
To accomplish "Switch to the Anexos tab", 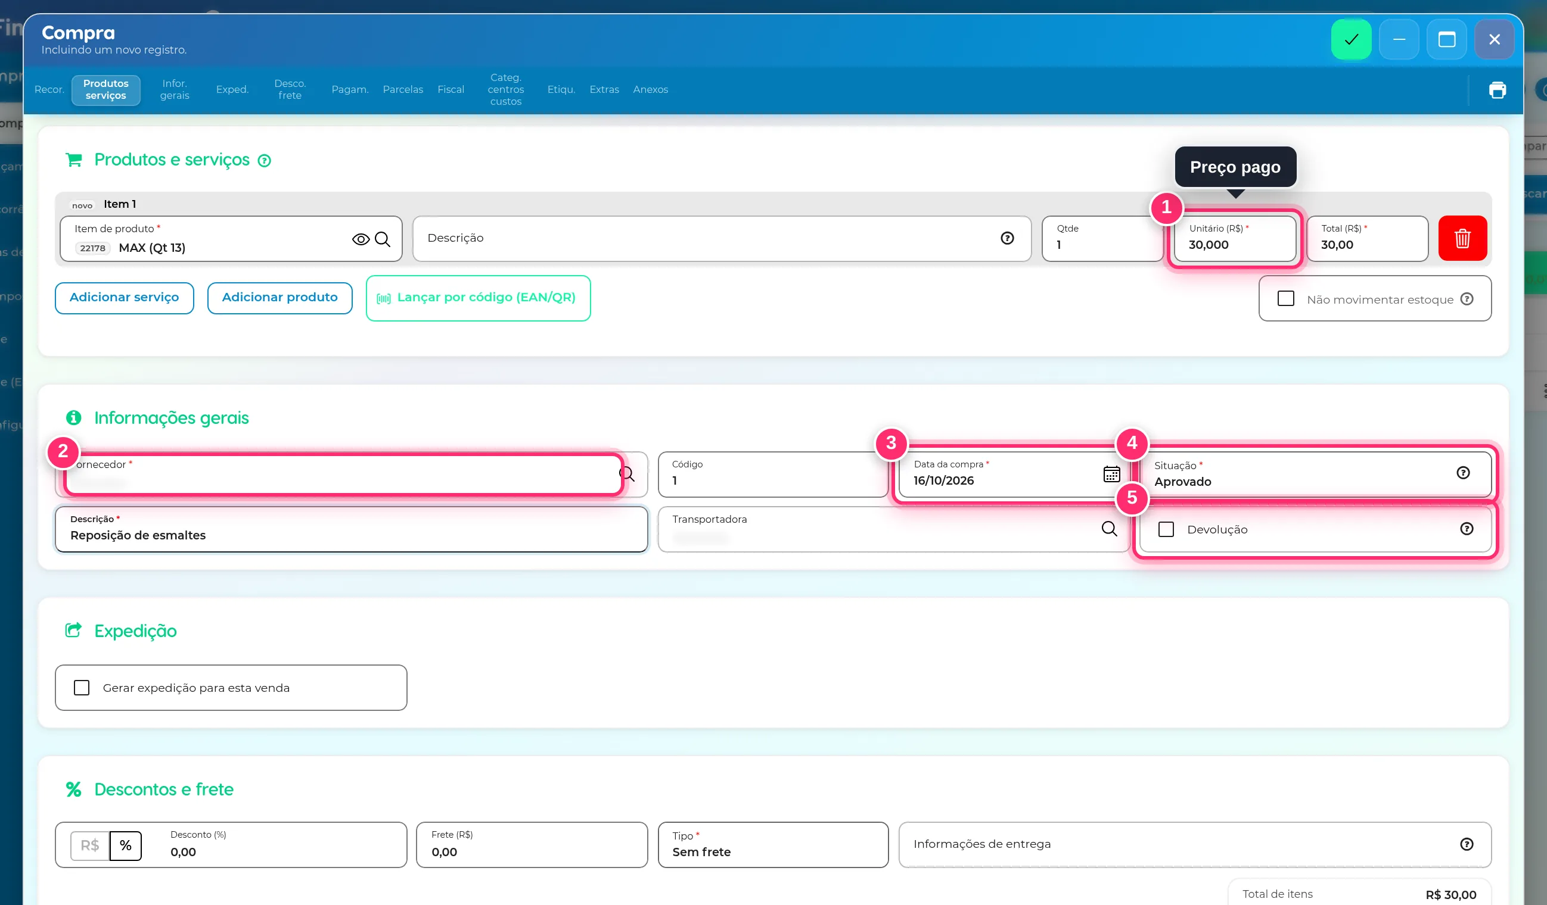I will tap(650, 89).
